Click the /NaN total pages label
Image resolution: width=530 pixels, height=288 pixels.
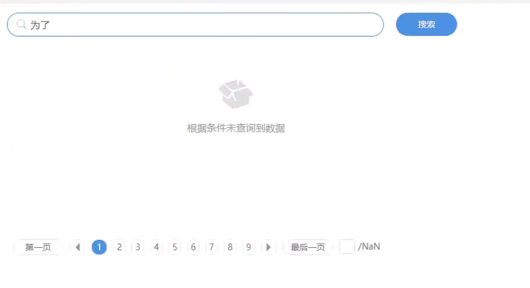tap(369, 247)
